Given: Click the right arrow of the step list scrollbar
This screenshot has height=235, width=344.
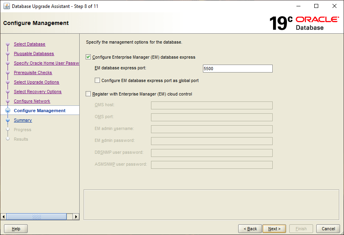Looking at the screenshot, I should coord(76,217).
